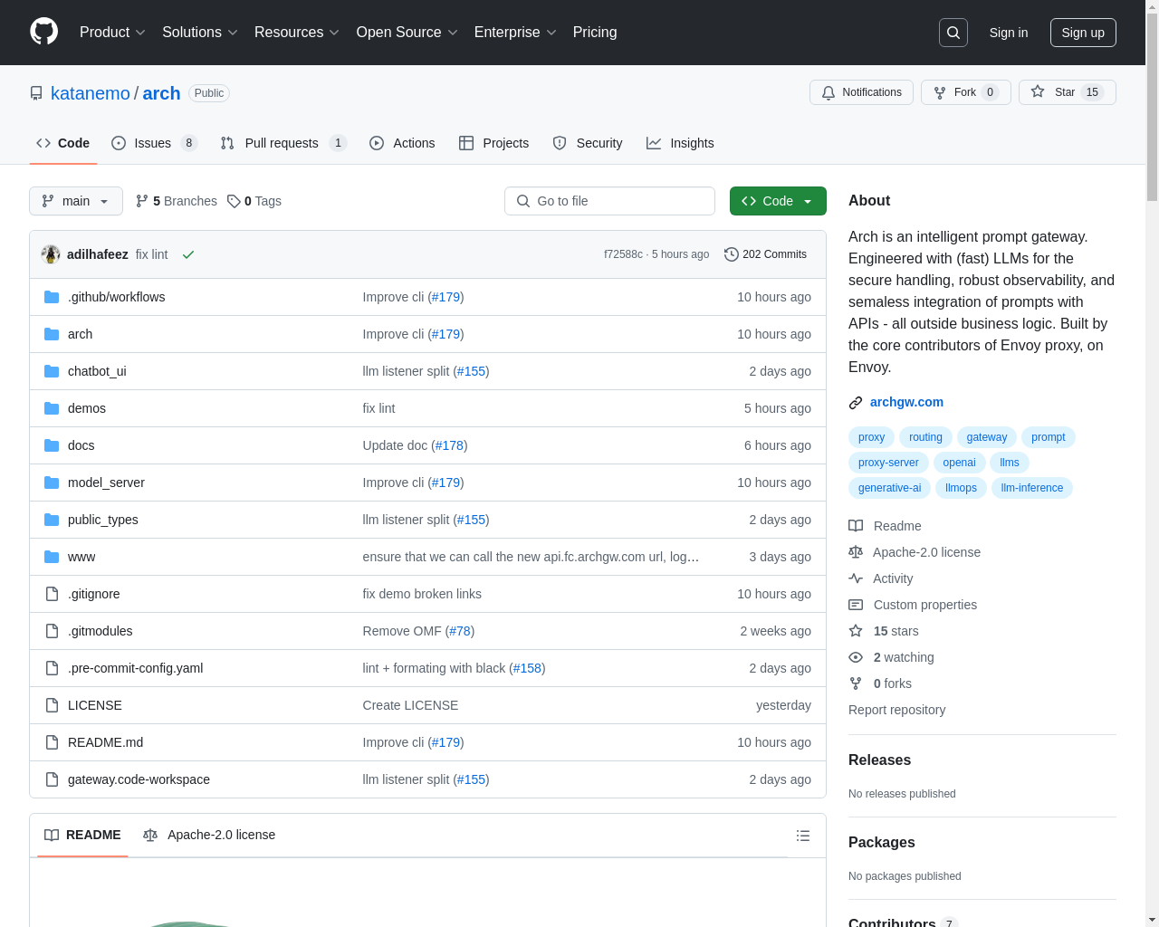The image size is (1159, 927).
Task: Click the f72588c commit hash
Action: tap(623, 254)
